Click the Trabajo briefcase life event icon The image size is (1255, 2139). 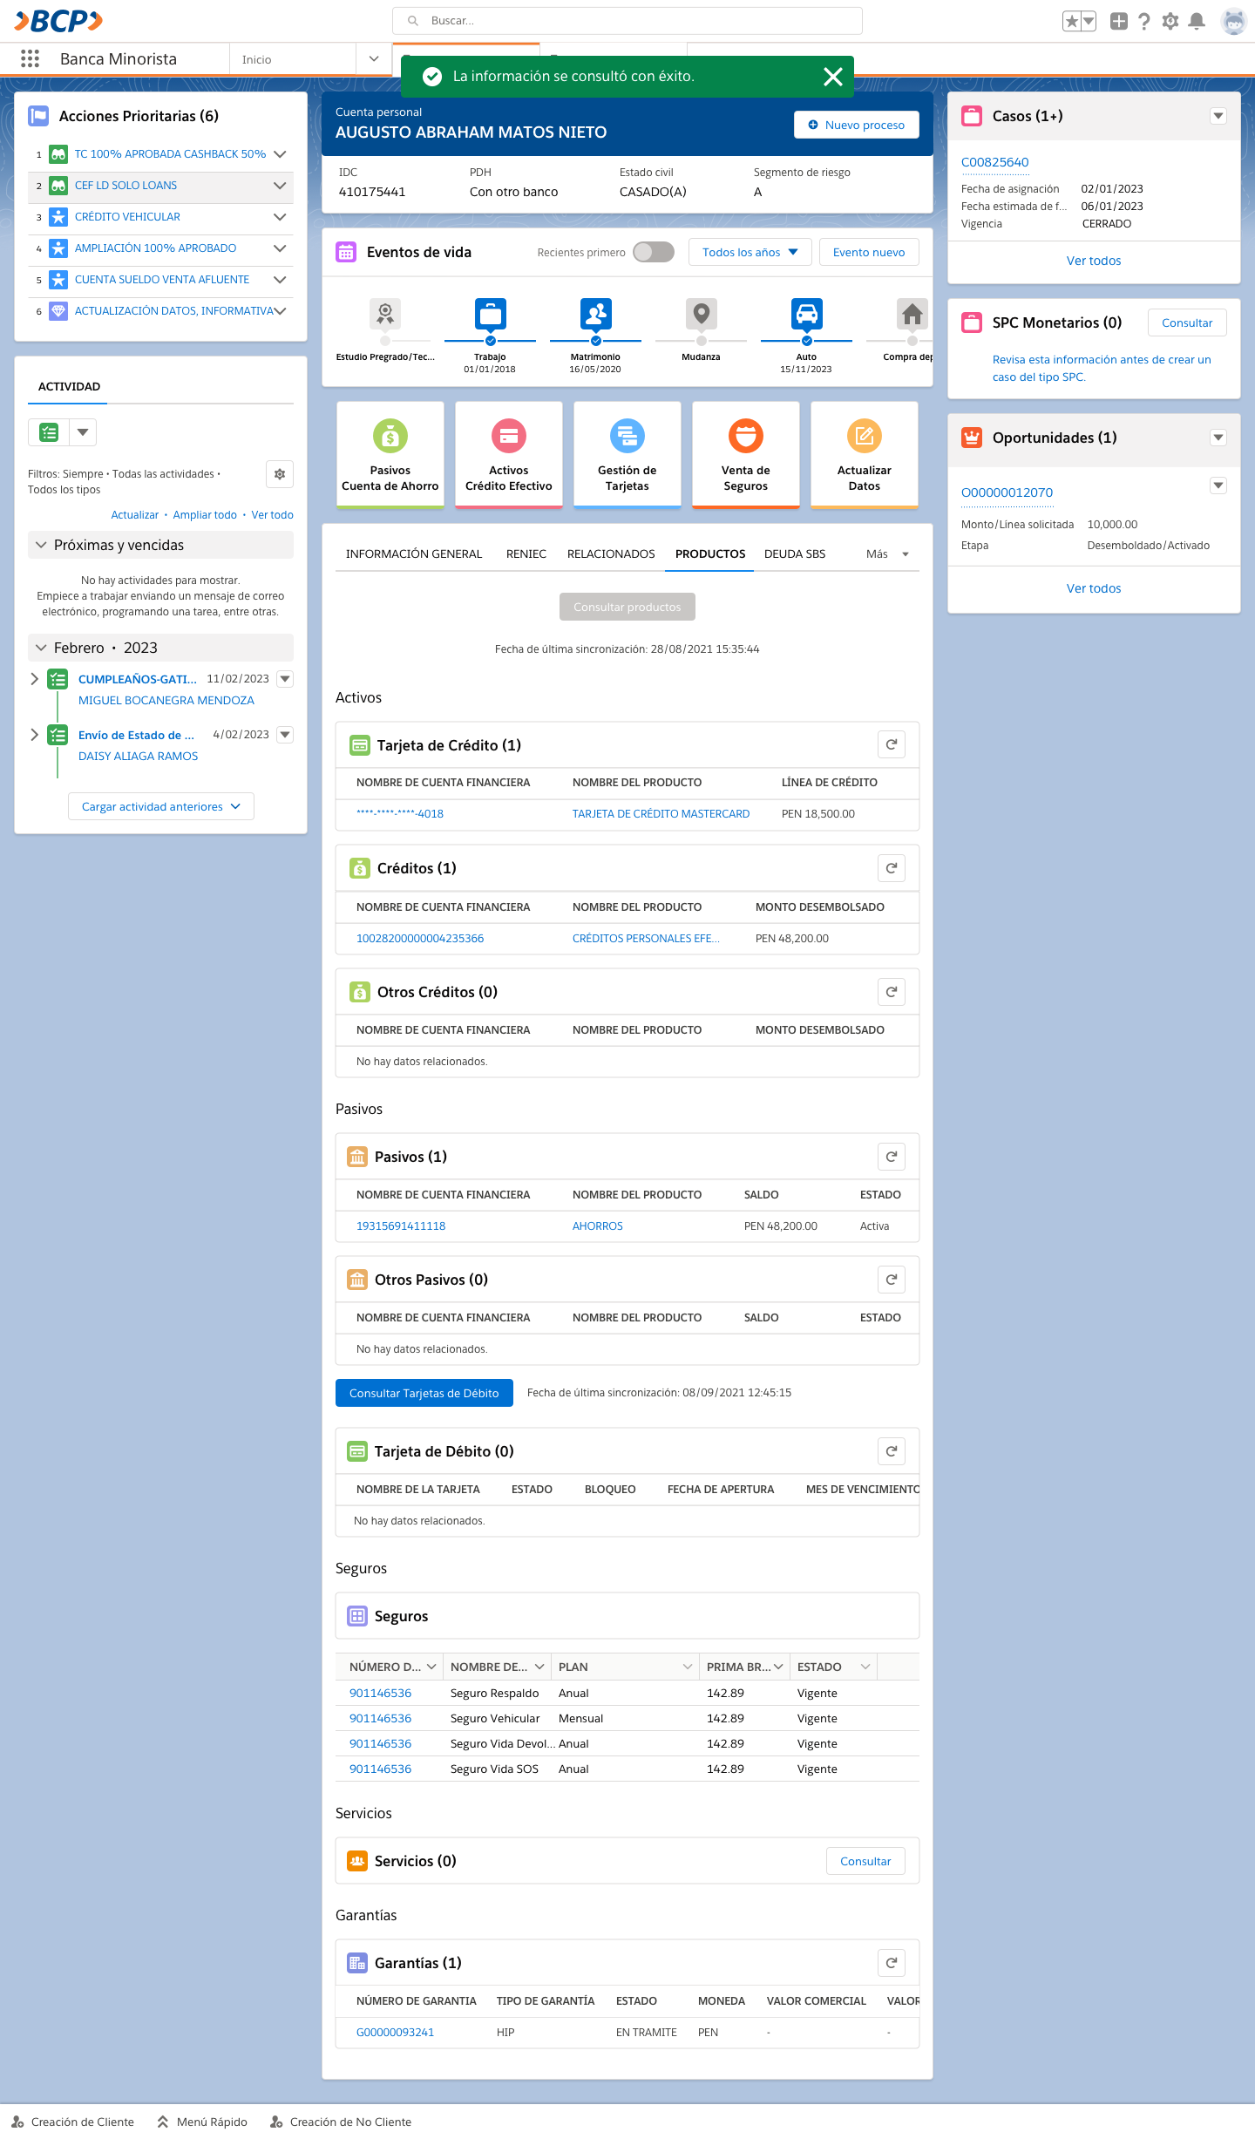(x=490, y=314)
